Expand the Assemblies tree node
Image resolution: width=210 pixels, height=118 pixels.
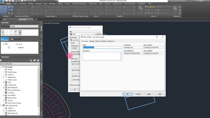[x=4, y=95]
